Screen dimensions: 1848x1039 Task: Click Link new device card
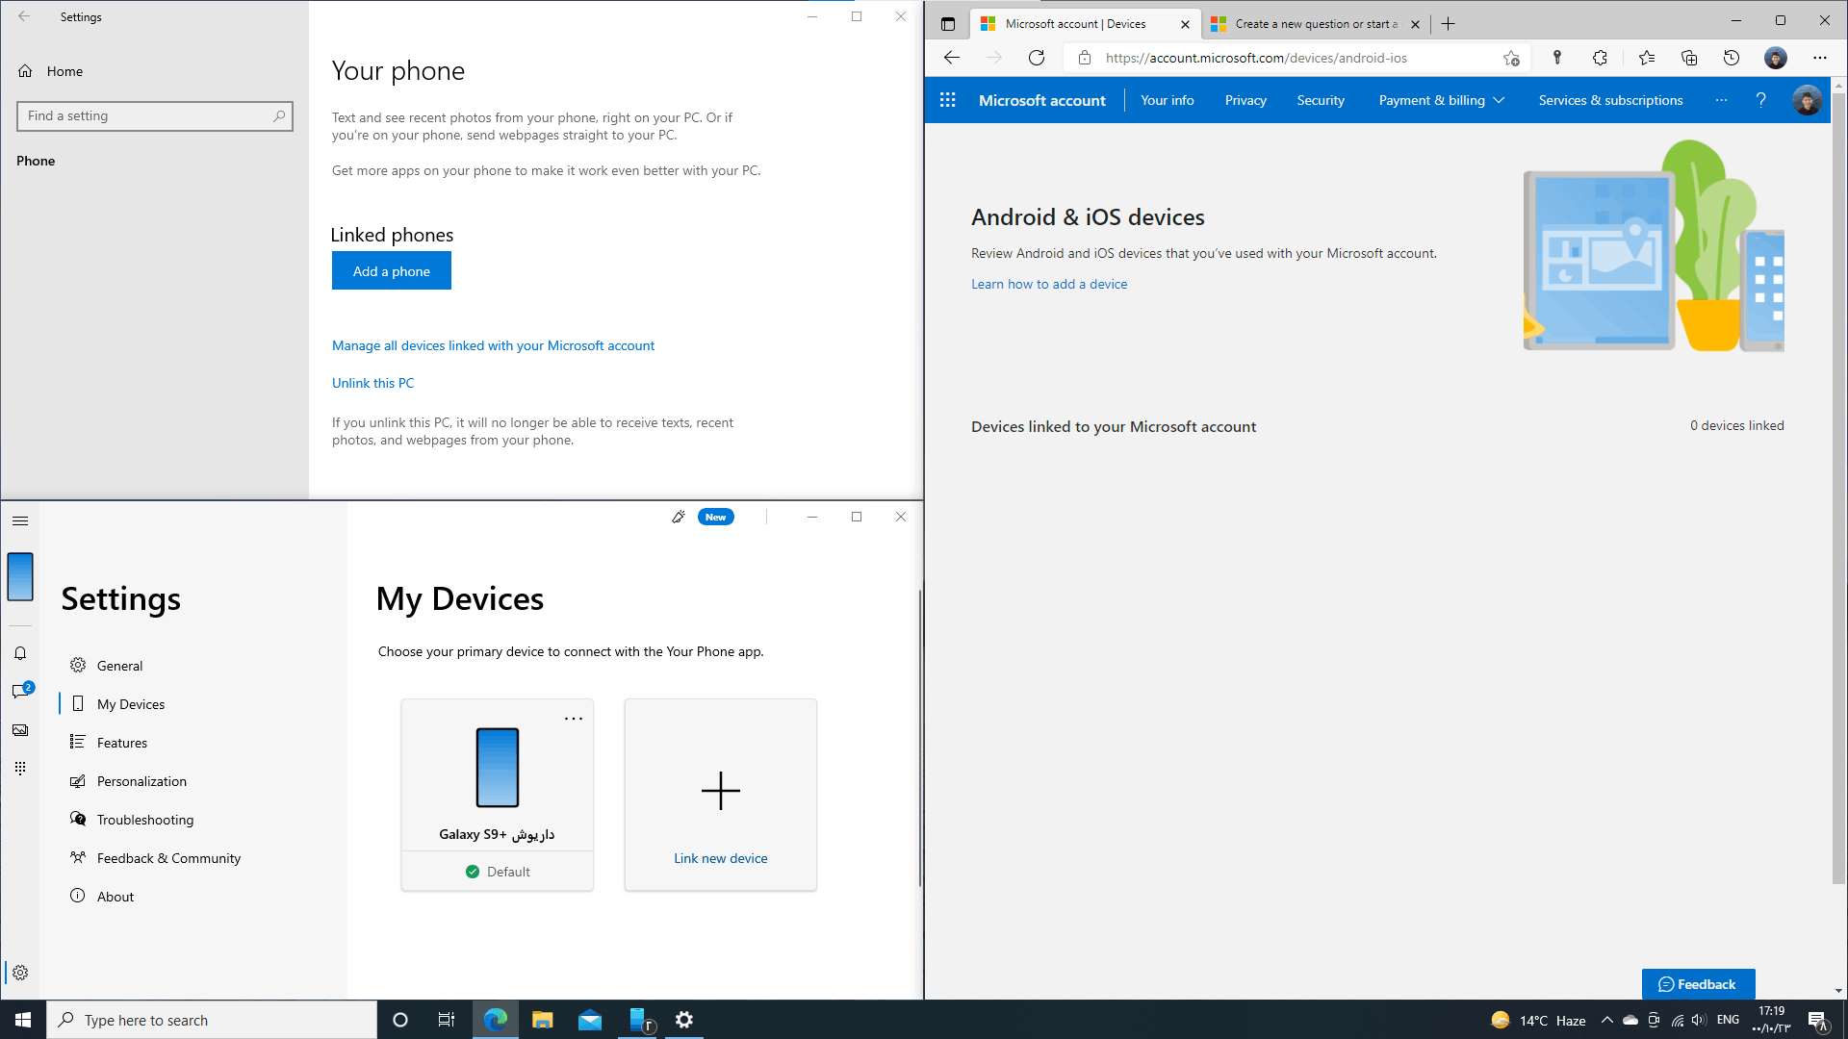pyautogui.click(x=720, y=795)
